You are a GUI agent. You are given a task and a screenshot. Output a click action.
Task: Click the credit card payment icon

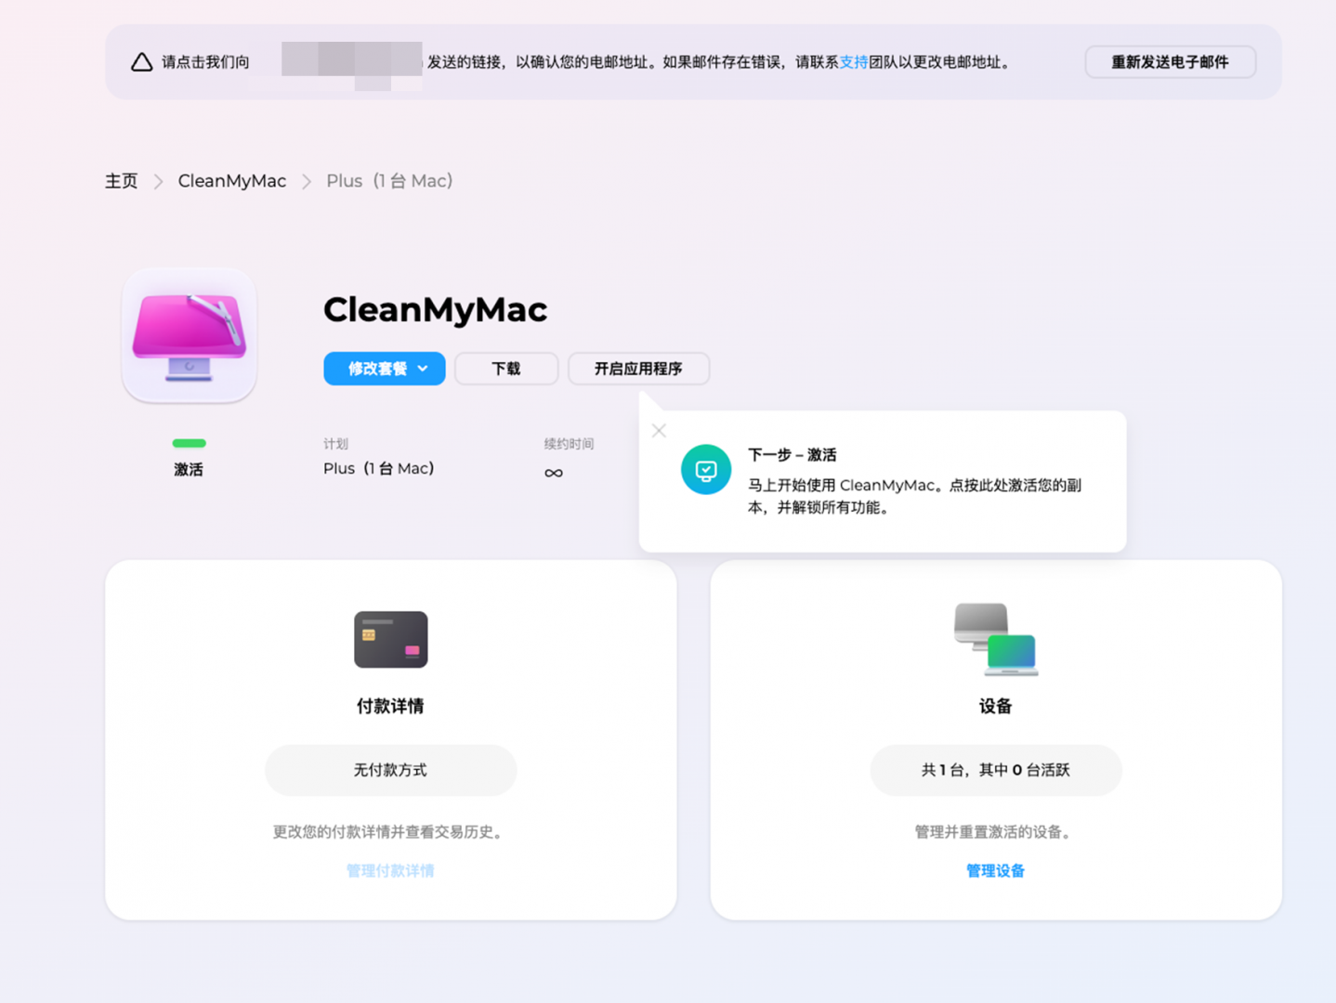click(390, 639)
